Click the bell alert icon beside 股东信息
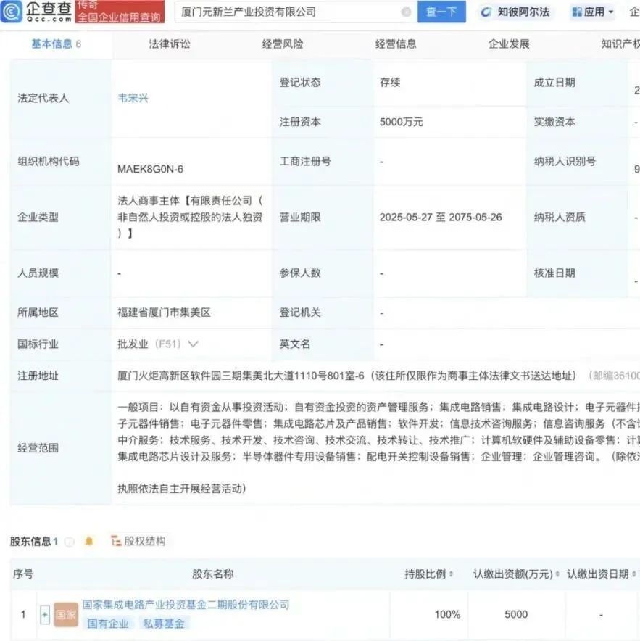 [x=88, y=541]
